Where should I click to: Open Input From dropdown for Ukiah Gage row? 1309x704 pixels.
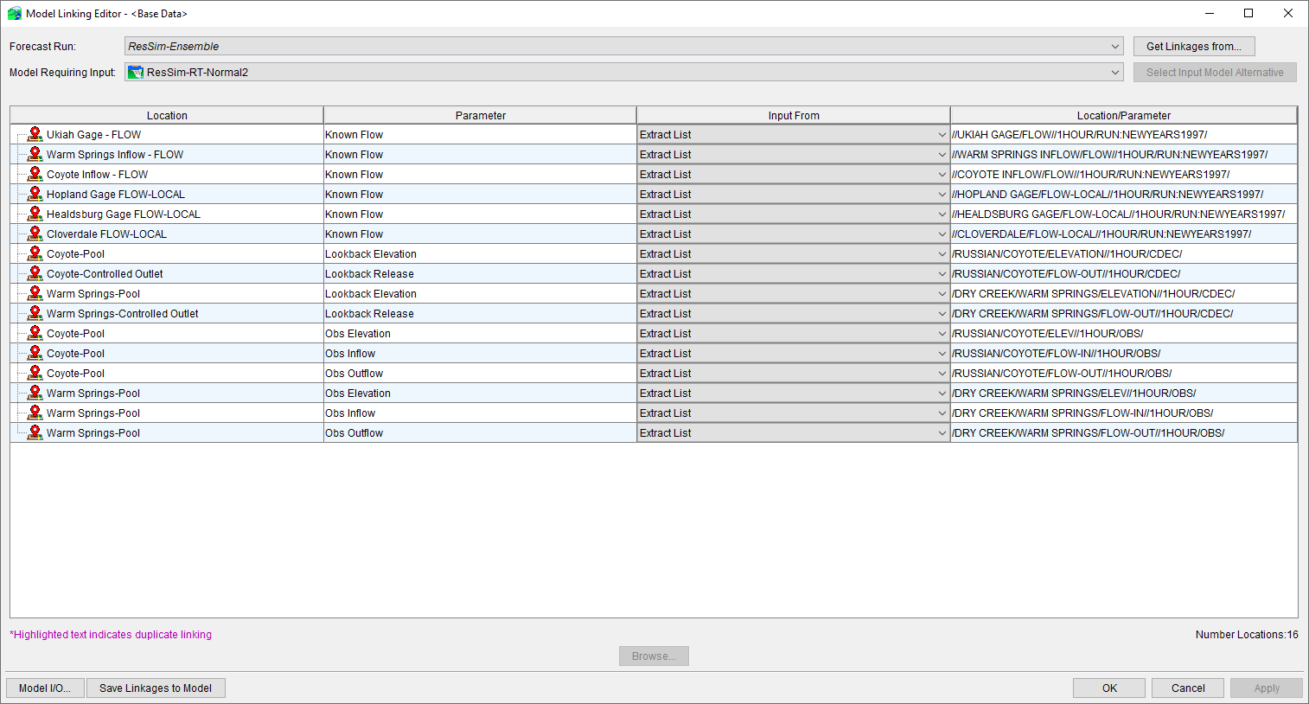(x=793, y=134)
